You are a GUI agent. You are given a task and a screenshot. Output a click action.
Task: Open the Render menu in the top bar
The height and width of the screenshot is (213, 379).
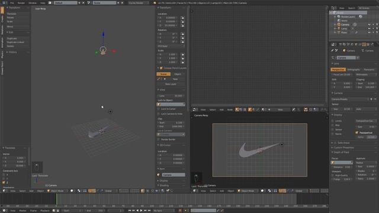(x=21, y=3)
